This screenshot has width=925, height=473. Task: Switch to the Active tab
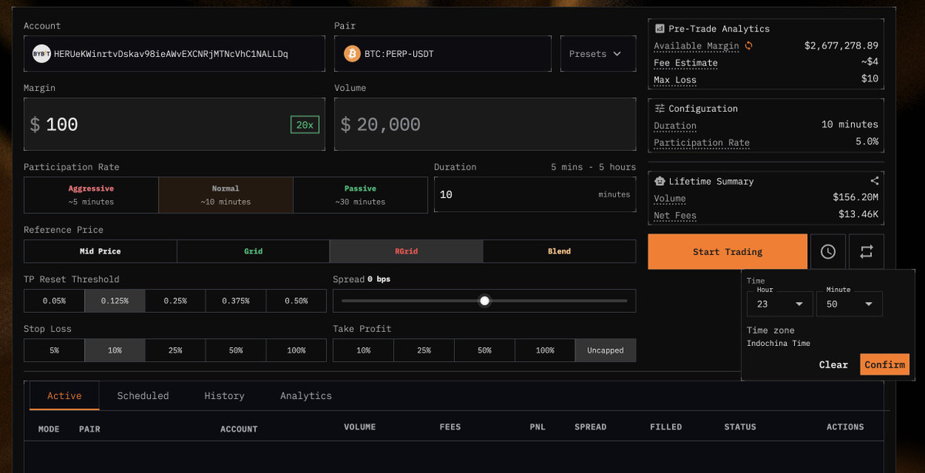click(65, 395)
